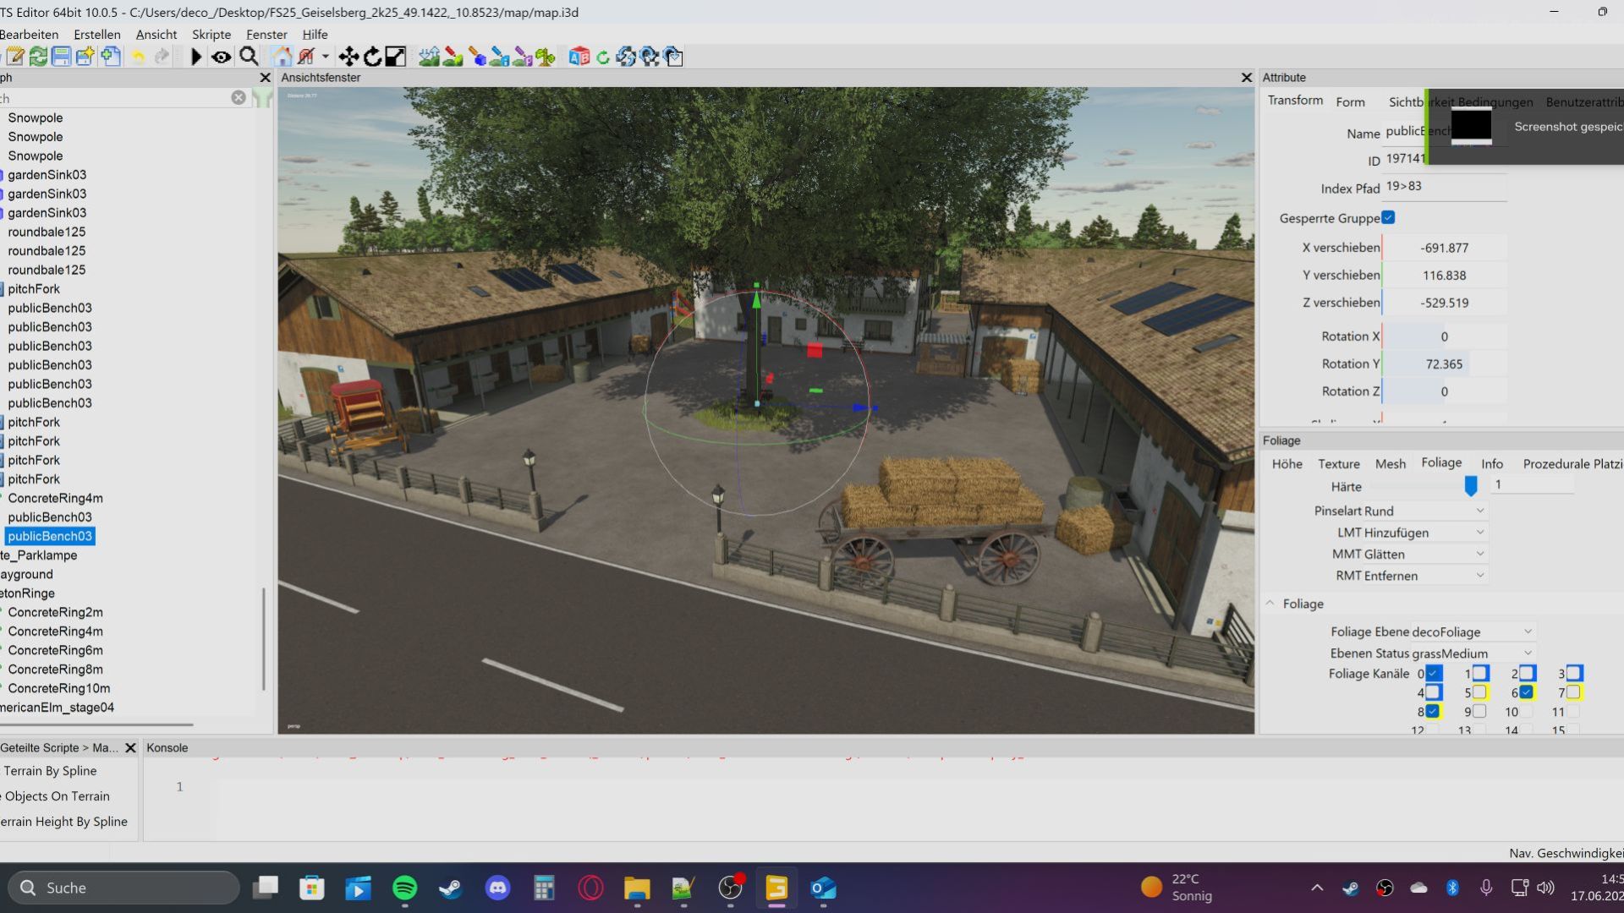Image resolution: width=1624 pixels, height=913 pixels.
Task: Open the Fenster menu
Action: pos(266,35)
